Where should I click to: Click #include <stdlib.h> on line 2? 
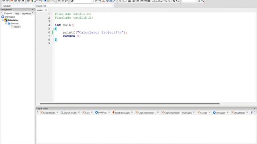pyautogui.click(x=74, y=18)
